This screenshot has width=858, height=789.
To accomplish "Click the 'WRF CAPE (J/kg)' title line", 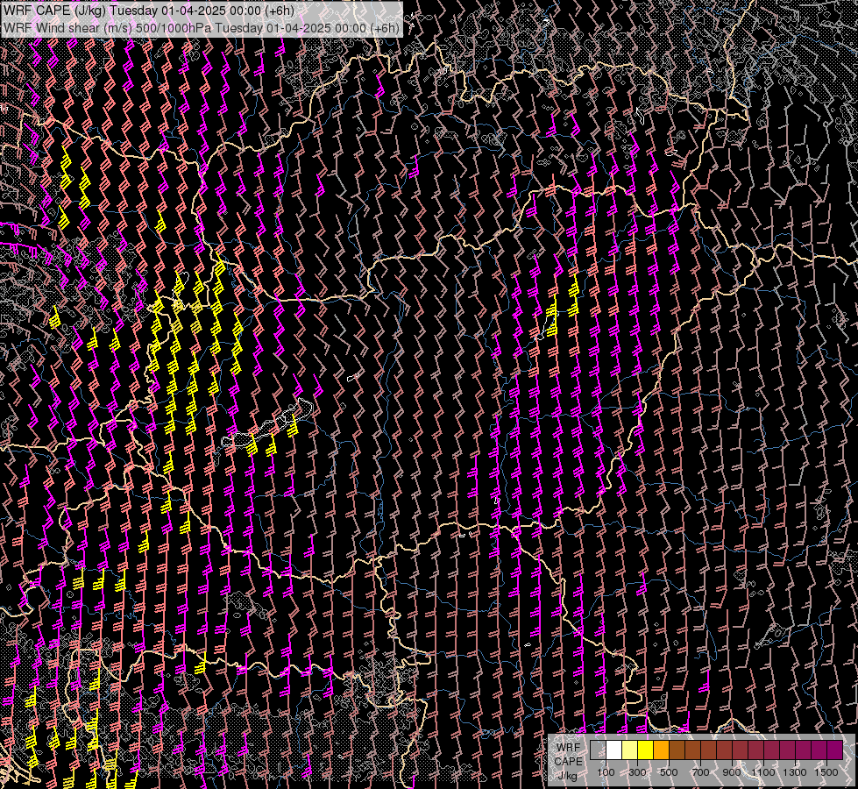I will [149, 11].
